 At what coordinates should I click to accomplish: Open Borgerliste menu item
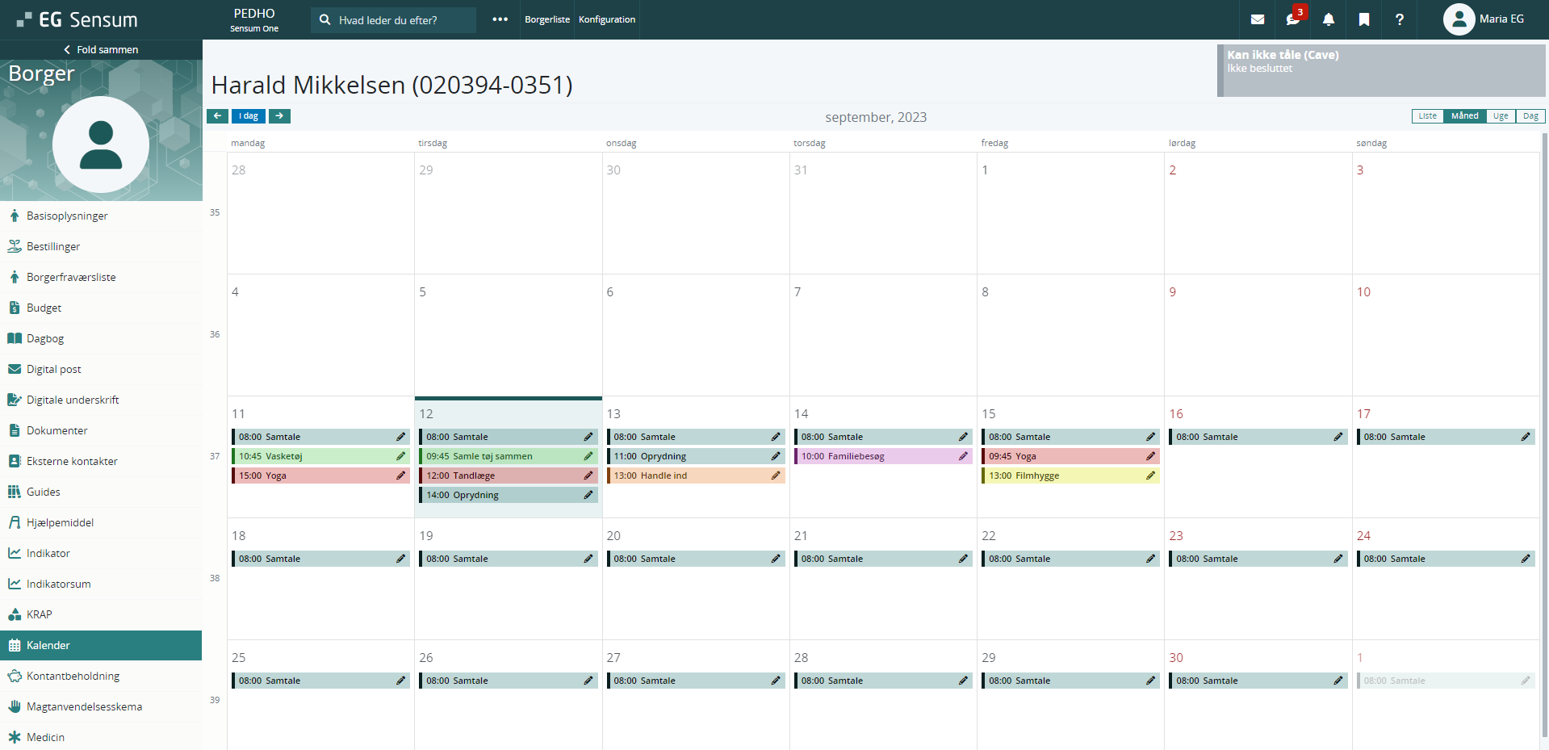(547, 19)
